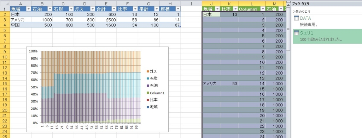
Task: Select row 5 header
Action: (x=5, y=30)
